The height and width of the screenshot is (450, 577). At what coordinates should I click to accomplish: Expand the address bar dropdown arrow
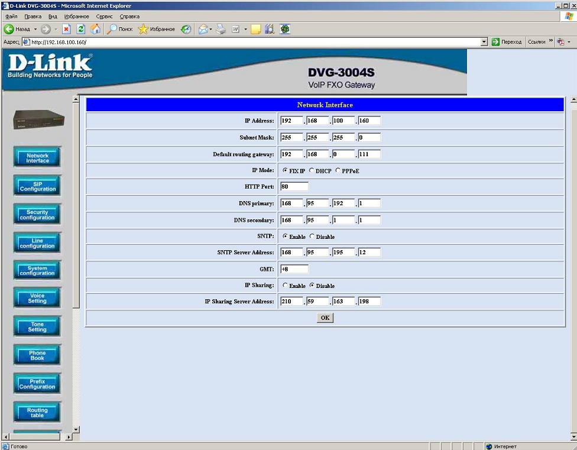point(484,42)
